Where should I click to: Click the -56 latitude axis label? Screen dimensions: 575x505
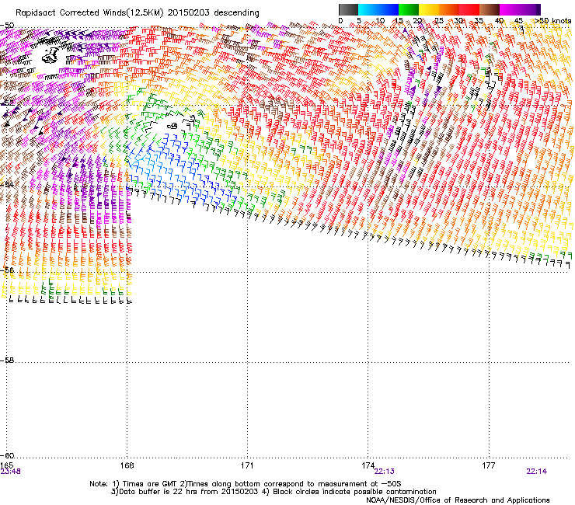[x=7, y=270]
